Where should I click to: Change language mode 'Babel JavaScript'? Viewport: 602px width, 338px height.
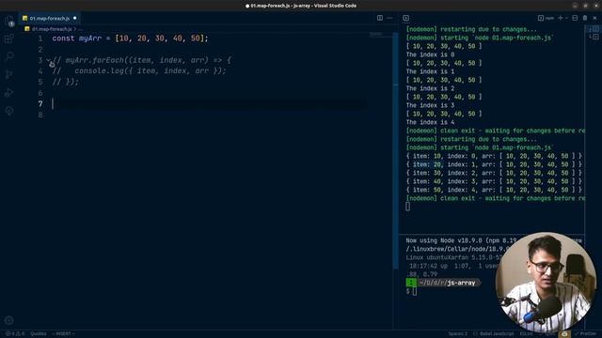[494, 334]
